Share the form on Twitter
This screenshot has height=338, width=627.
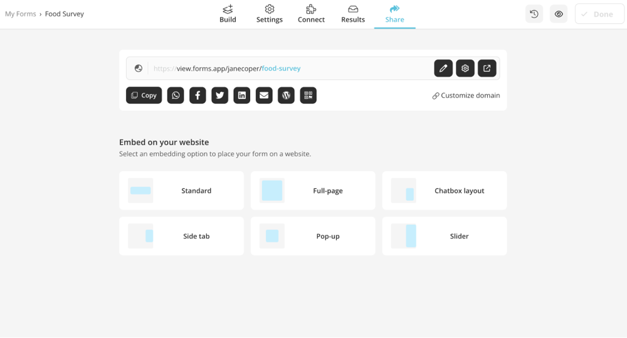point(220,95)
